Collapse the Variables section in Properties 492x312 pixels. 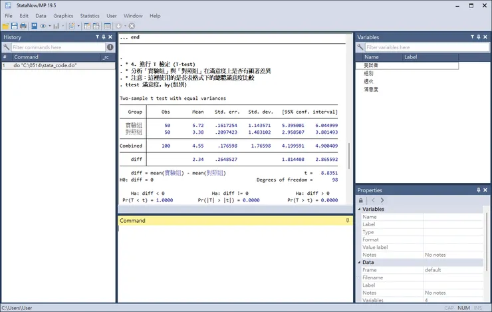pos(359,209)
